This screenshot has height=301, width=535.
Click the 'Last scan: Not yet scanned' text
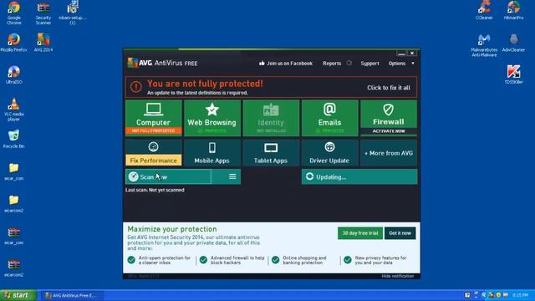click(x=155, y=190)
